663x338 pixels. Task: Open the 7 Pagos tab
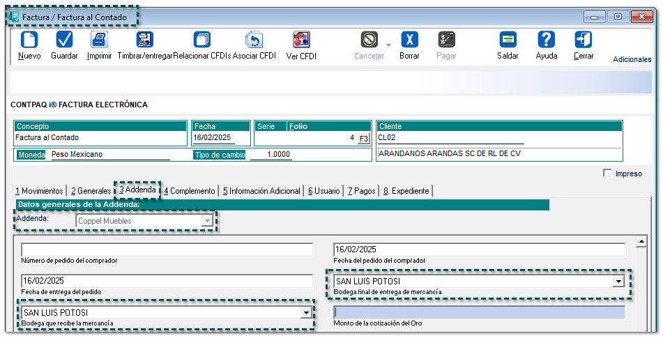point(362,191)
